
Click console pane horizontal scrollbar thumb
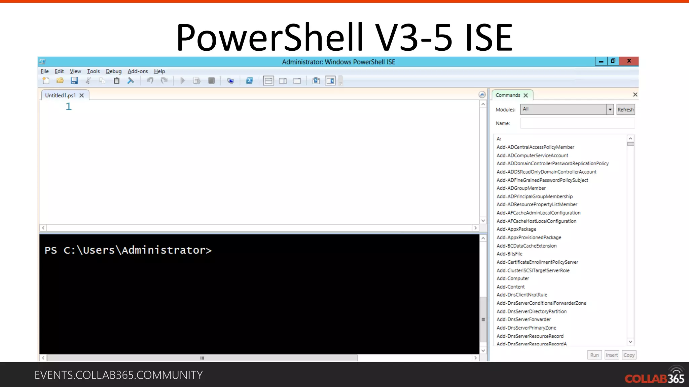(202, 358)
